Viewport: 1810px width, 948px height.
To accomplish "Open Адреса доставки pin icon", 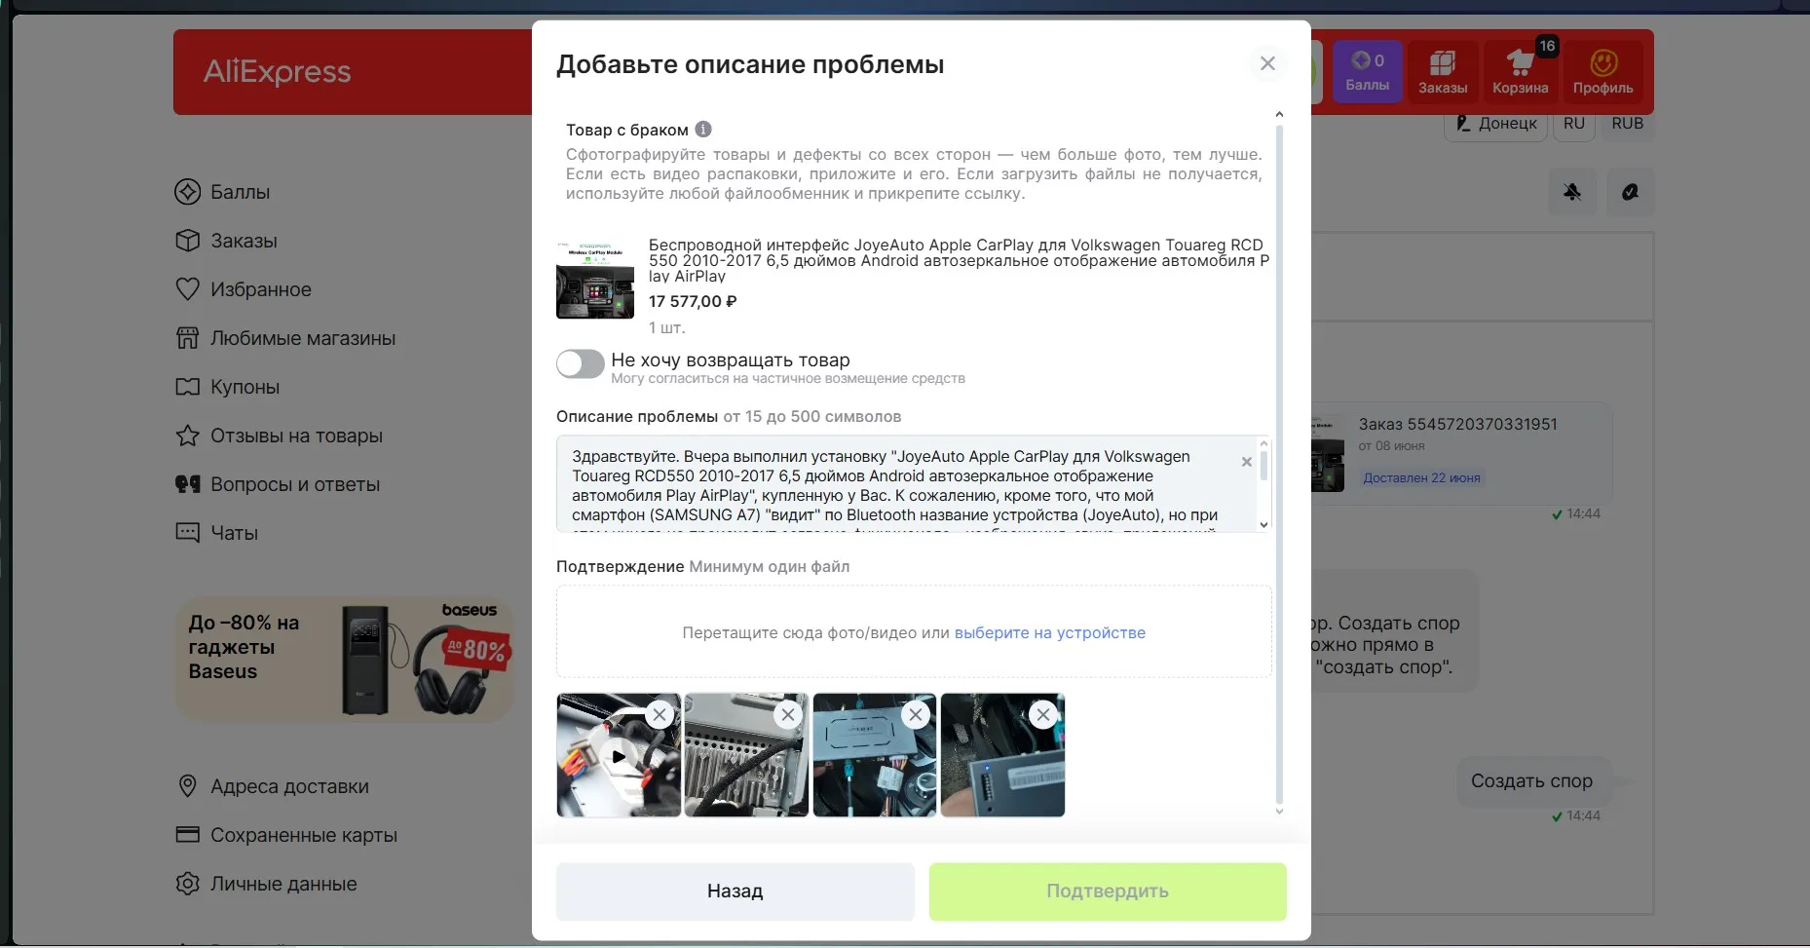I will pos(187,786).
